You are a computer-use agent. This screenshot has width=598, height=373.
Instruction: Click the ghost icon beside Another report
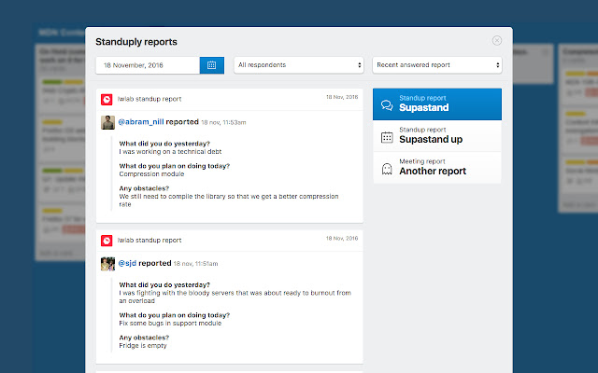tap(387, 169)
